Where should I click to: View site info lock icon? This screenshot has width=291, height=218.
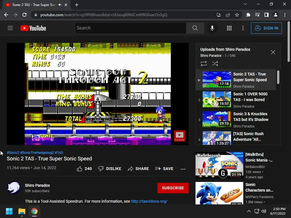pos(36,15)
